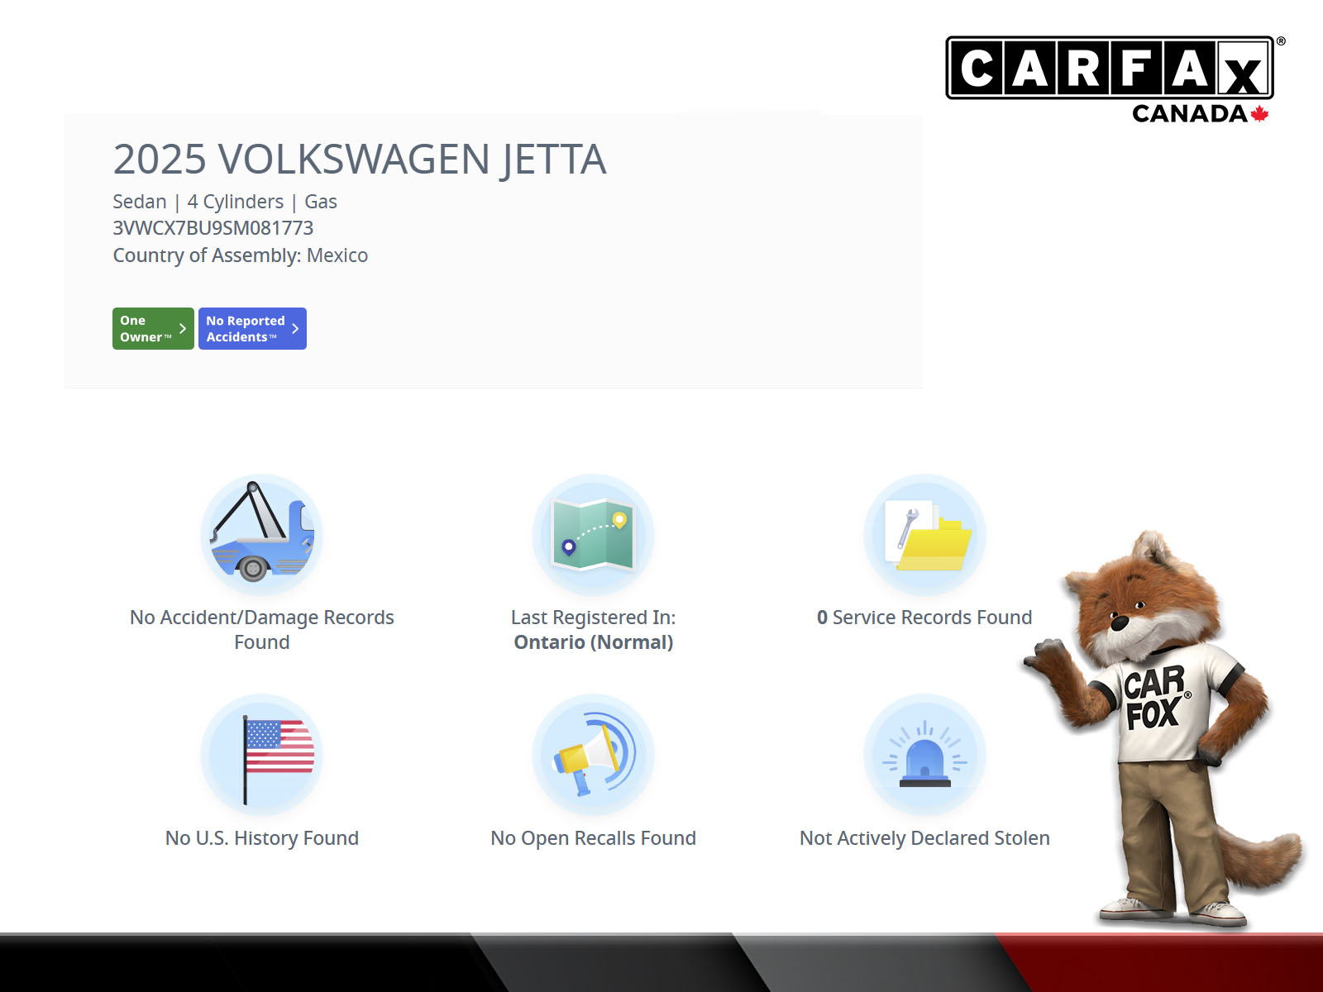Click 0 Service Records Found text
Image resolution: width=1323 pixels, height=992 pixels.
coord(924,618)
